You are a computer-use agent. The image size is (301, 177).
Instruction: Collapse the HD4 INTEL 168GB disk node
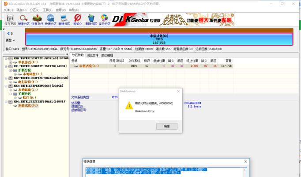[x=6, y=102]
